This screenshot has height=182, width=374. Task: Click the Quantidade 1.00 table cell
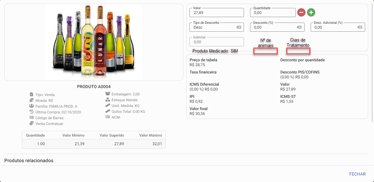pos(41,144)
